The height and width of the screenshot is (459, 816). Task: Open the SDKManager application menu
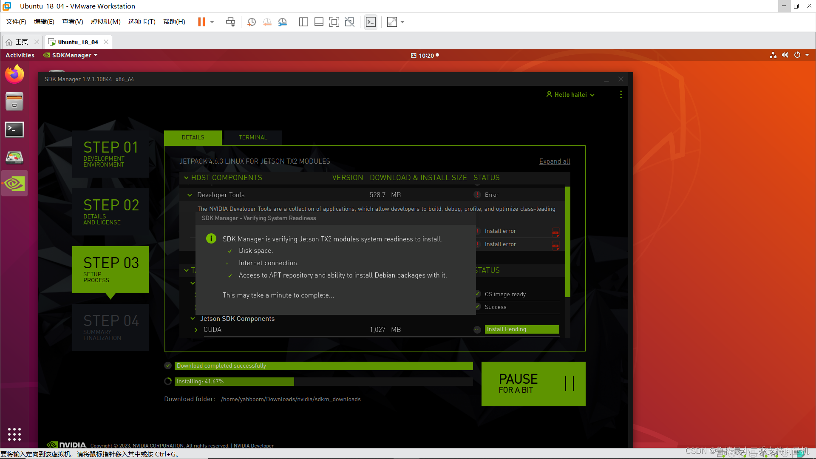[71, 55]
